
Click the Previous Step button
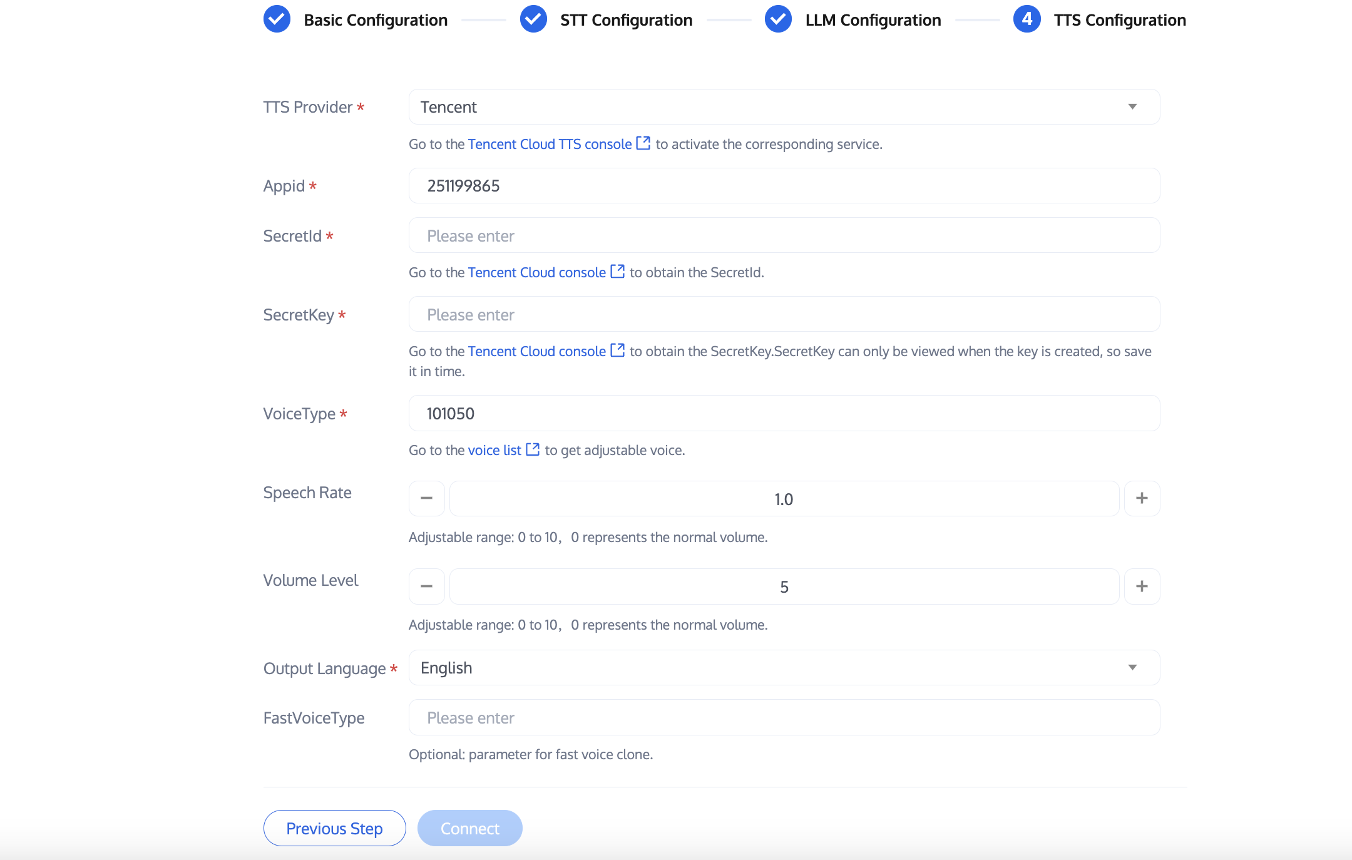click(x=334, y=828)
